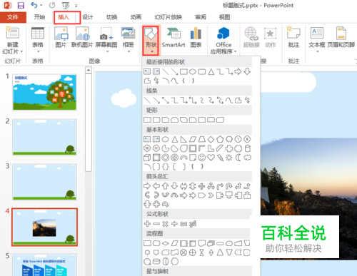This screenshot has height=276, width=357.
Task: Pick the left arrow in 箭头总汇
Action: (x=156, y=186)
